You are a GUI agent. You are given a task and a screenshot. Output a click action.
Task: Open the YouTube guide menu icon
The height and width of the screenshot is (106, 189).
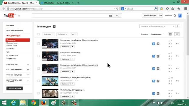20,16
